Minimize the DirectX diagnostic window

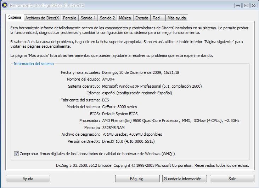(238, 6)
